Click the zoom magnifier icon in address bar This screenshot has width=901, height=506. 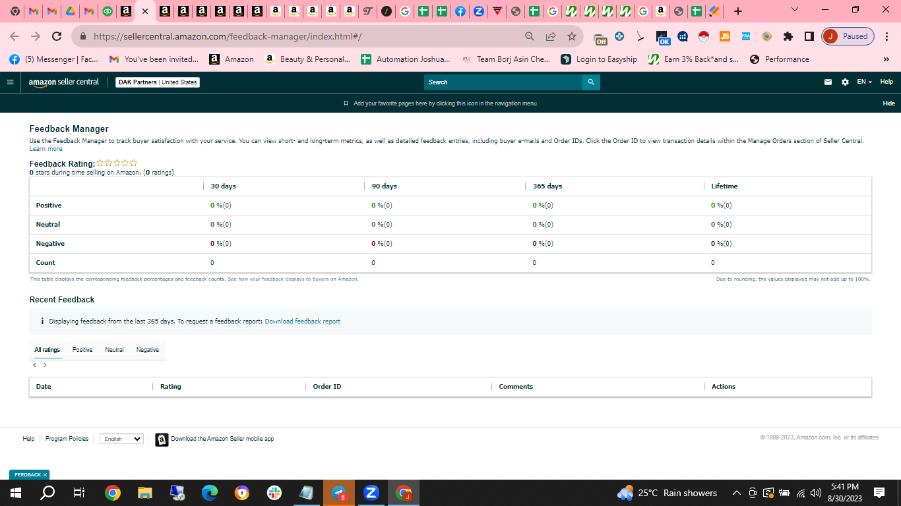tap(530, 36)
